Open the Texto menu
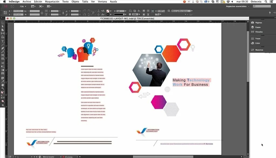The width and height of the screenshot is (276, 158). point(65,2)
